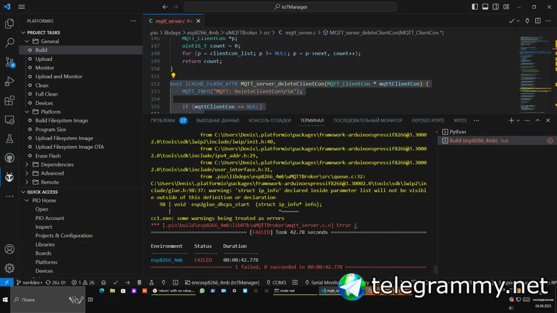557x313 pixels.
Task: Open the new terminal launch profile dropdown
Action: (x=519, y=120)
